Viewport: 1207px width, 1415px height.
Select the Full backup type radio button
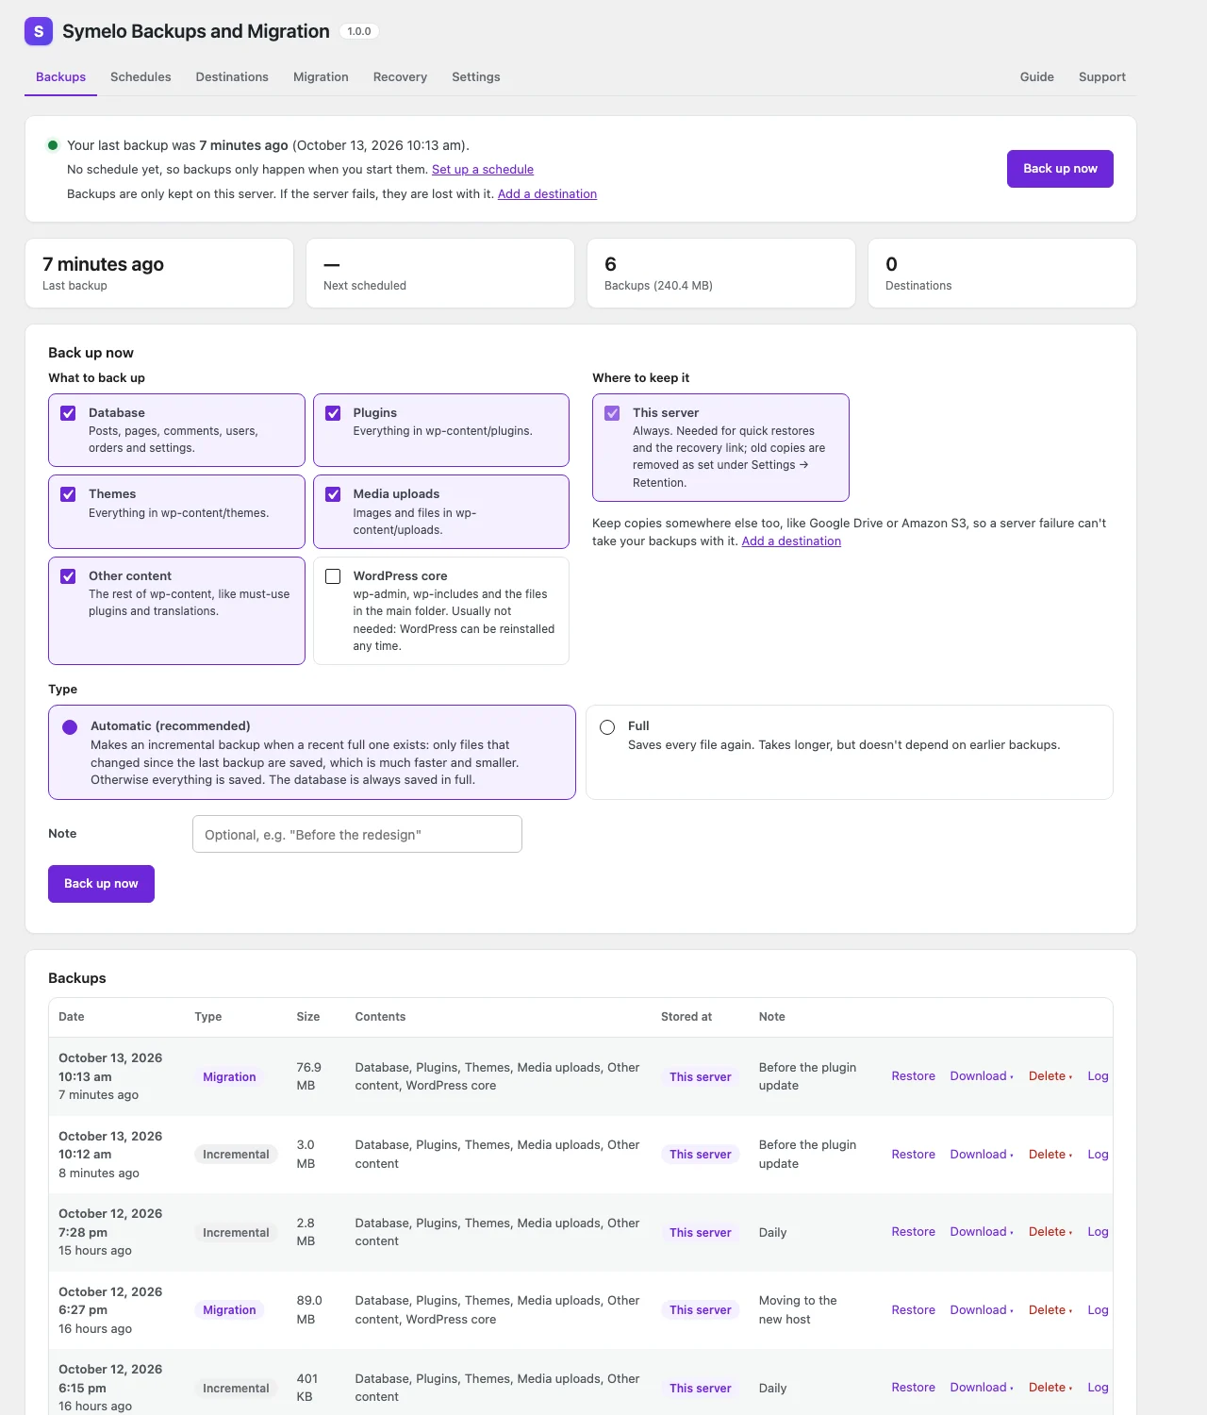coord(607,727)
